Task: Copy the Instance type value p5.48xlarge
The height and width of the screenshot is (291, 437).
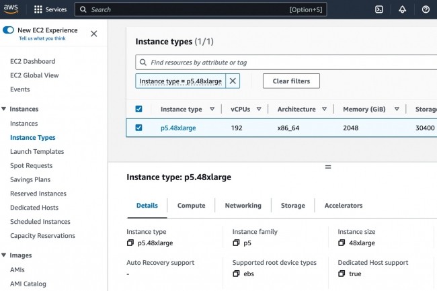Action: point(130,243)
